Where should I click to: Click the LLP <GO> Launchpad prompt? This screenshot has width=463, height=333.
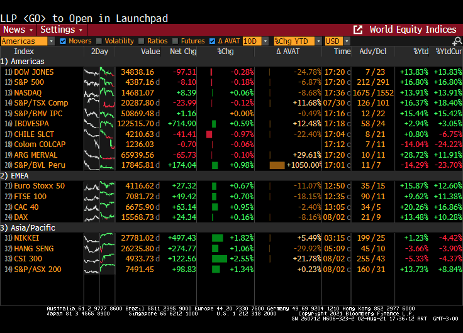tap(84, 18)
